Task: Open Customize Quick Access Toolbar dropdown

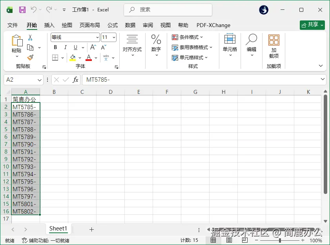Action: (64, 10)
